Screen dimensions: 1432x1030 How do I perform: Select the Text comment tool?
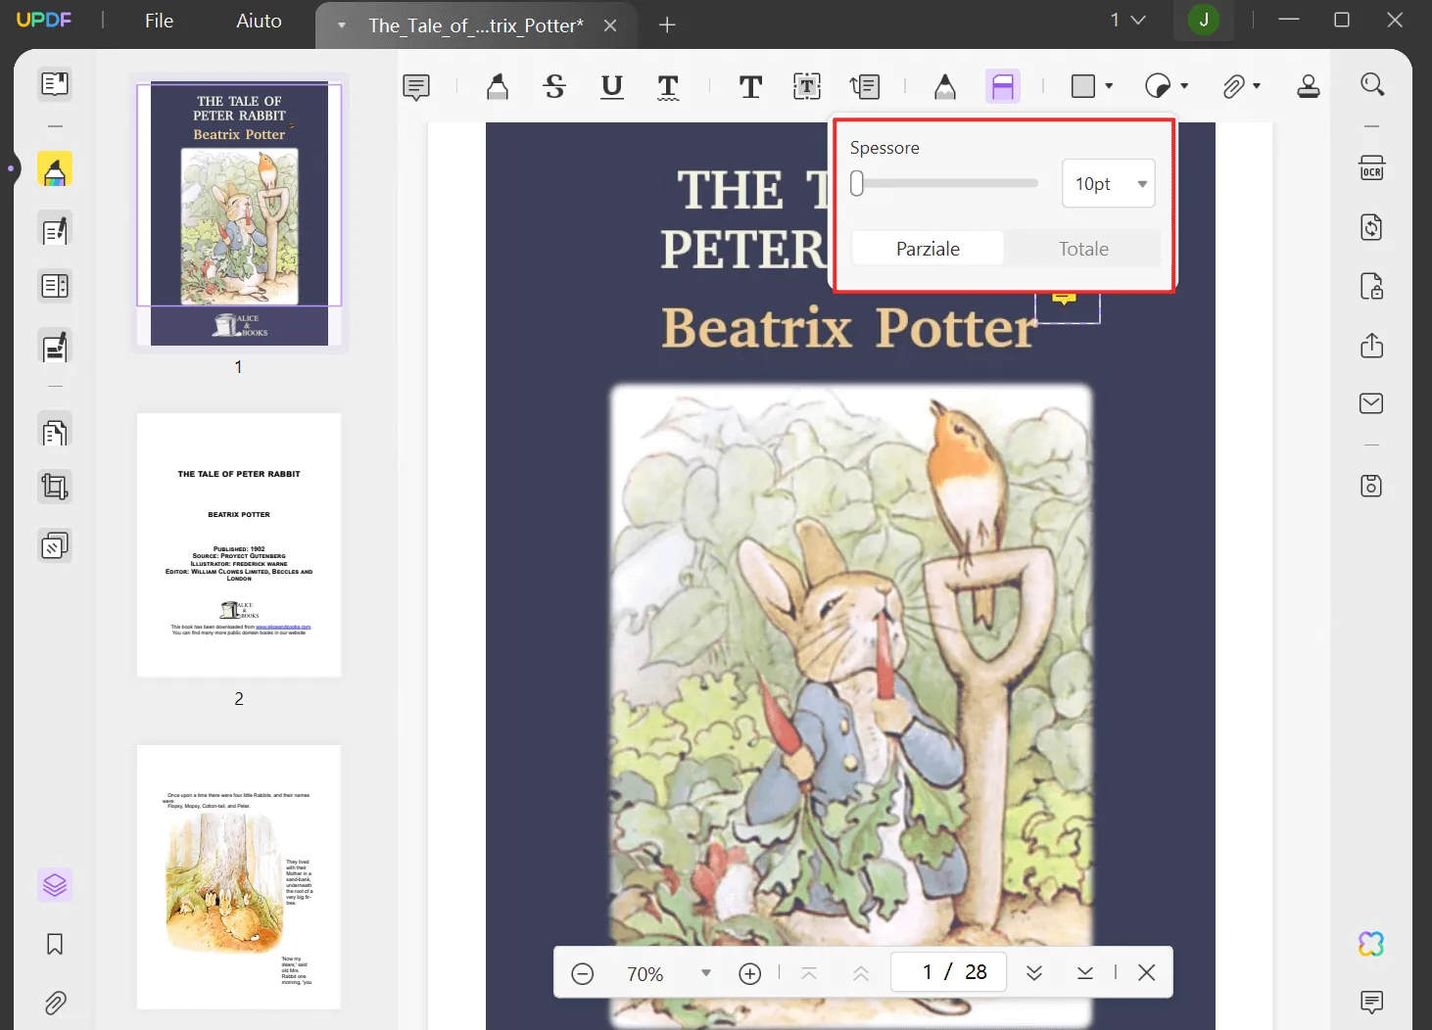750,87
